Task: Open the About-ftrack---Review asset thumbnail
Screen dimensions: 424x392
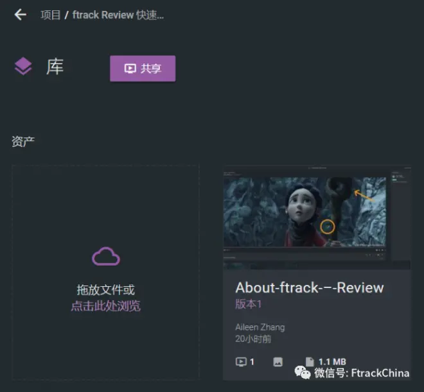Action: click(x=317, y=217)
